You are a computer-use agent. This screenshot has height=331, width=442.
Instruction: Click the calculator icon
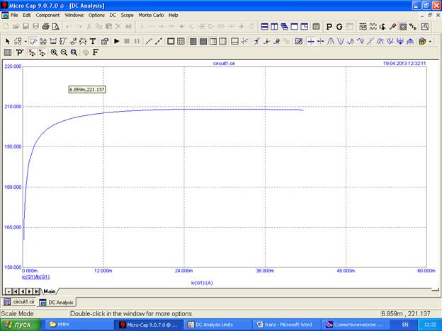[316, 27]
